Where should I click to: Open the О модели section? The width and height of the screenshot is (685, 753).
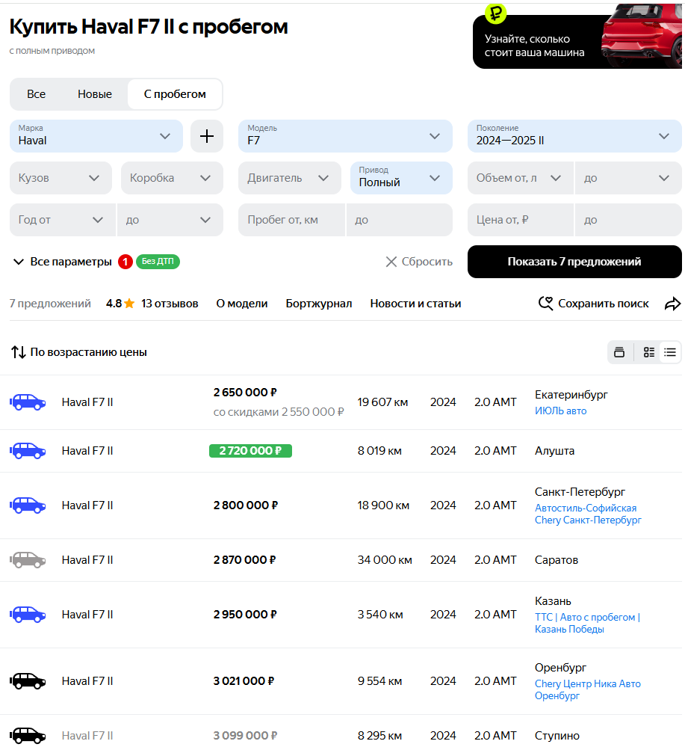(x=242, y=304)
